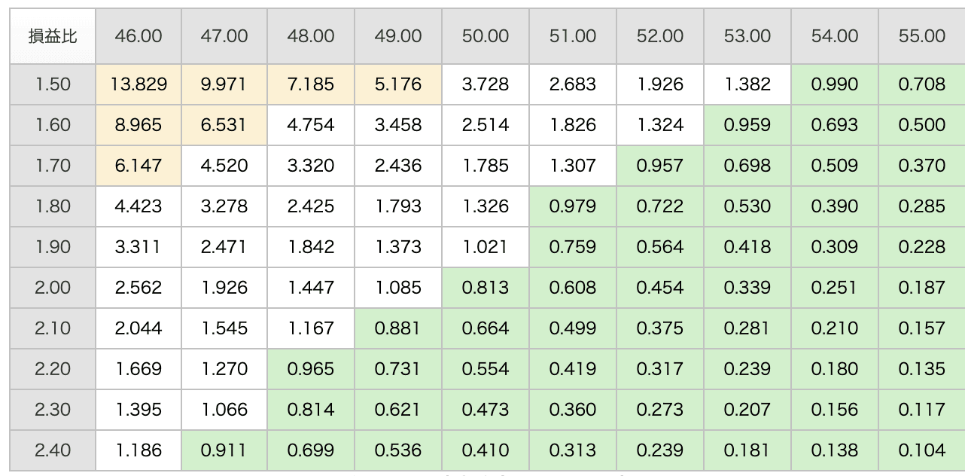
Task: Click the cell showing 0.500
Action: click(921, 125)
